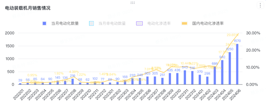Open the three-dot more options menu
Image resolution: width=280 pixels, height=110 pixels.
tap(260, 5)
